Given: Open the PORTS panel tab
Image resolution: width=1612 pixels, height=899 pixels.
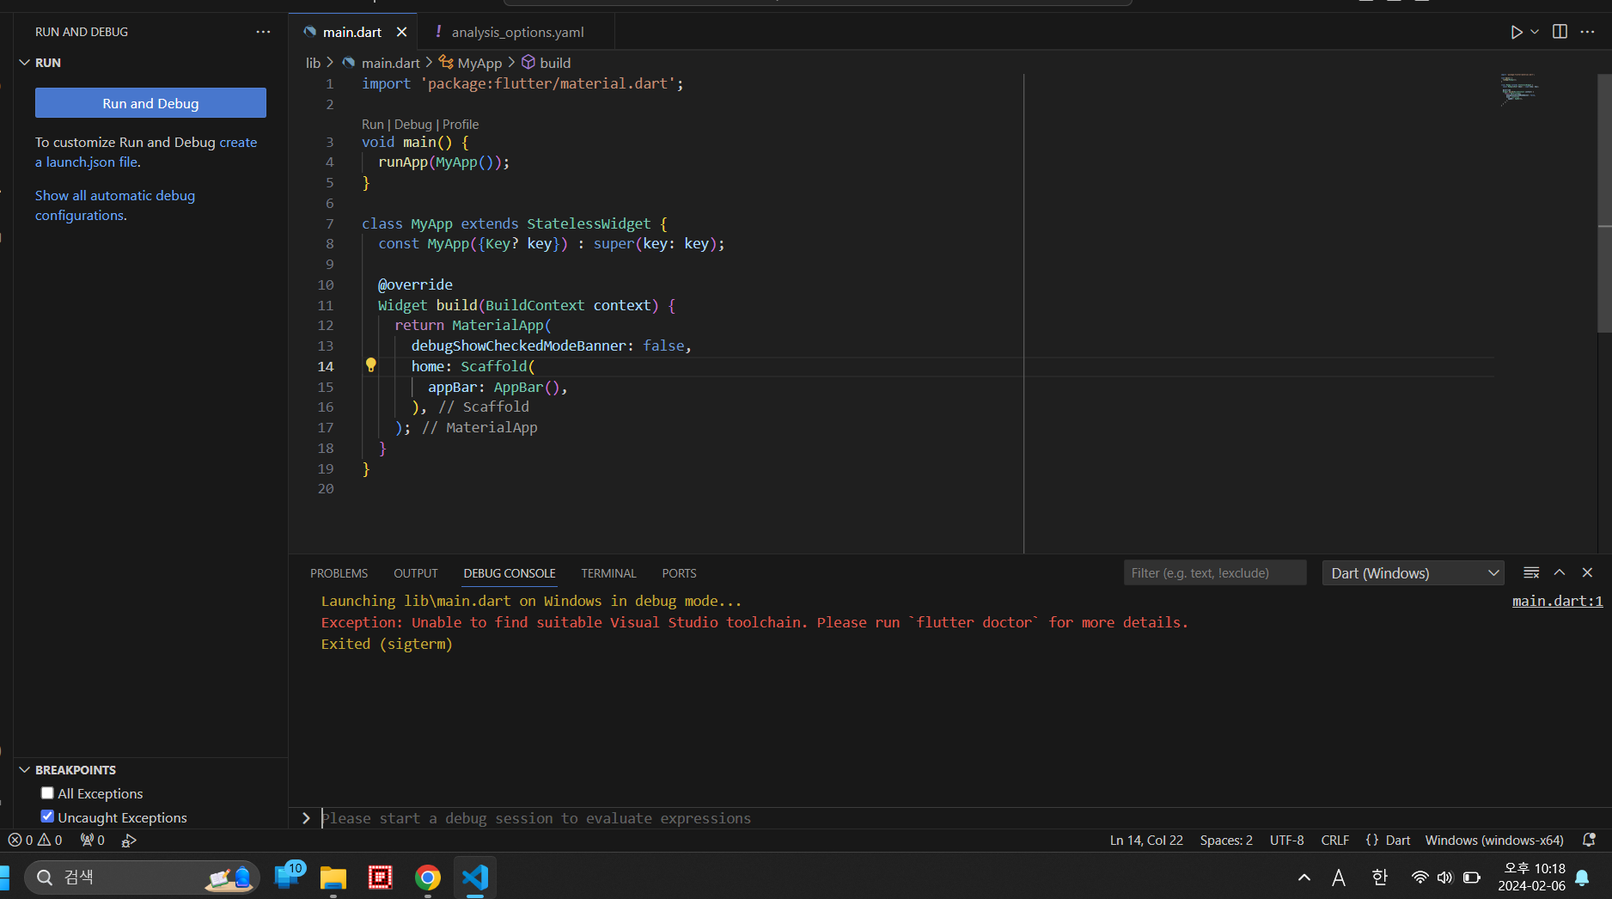Looking at the screenshot, I should click(679, 573).
